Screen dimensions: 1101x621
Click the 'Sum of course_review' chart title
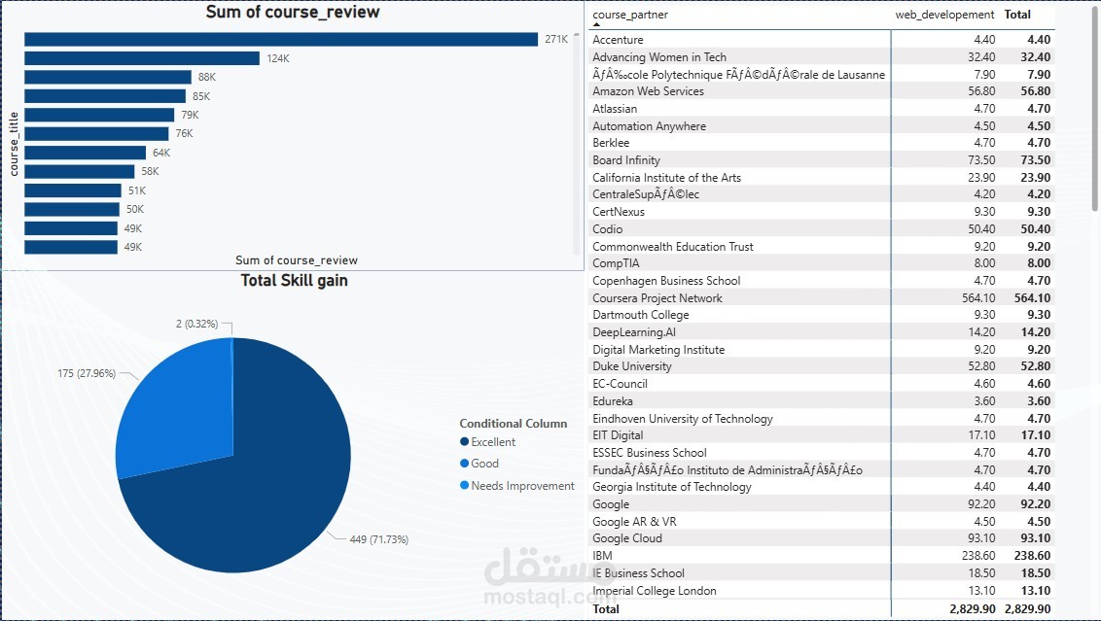click(x=293, y=12)
